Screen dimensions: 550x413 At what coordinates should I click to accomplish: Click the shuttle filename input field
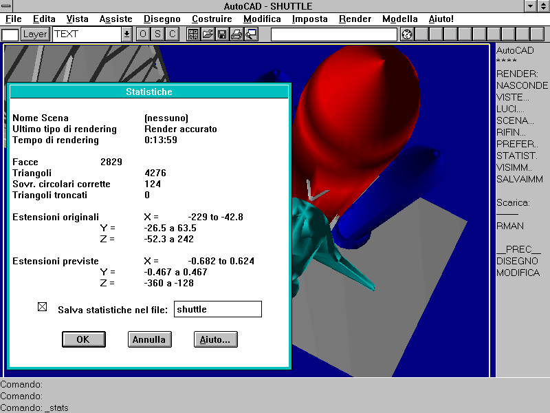(x=218, y=309)
